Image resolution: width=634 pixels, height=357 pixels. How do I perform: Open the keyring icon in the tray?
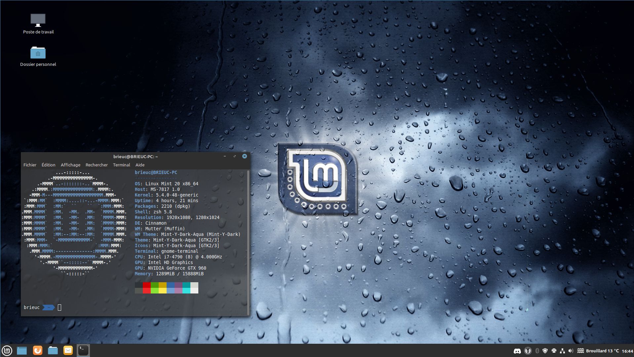click(x=528, y=350)
